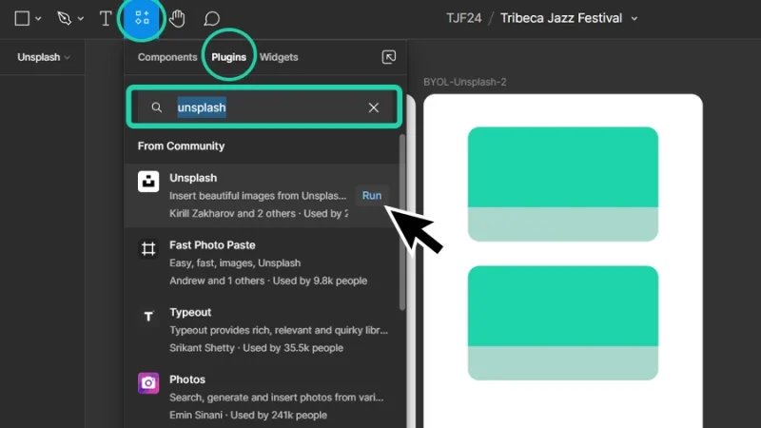Click the plugin search field

(264, 107)
